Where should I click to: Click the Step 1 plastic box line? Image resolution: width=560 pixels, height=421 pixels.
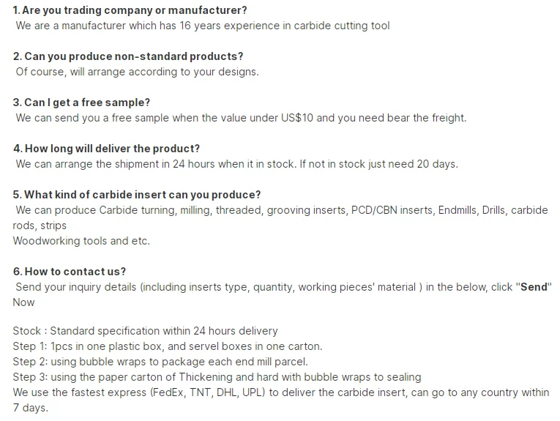[167, 346]
